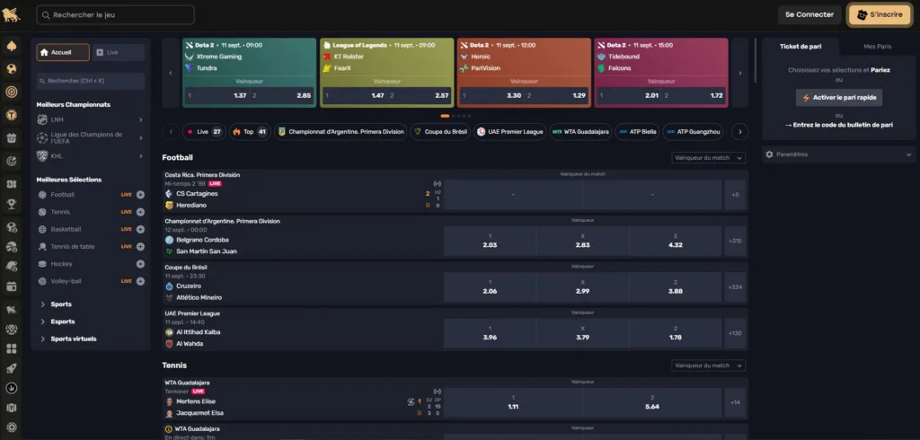920x440 pixels.
Task: Click the signal icon on CS Cartagines row
Action: pyautogui.click(x=437, y=183)
